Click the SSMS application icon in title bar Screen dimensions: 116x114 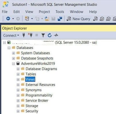tap(5, 4)
